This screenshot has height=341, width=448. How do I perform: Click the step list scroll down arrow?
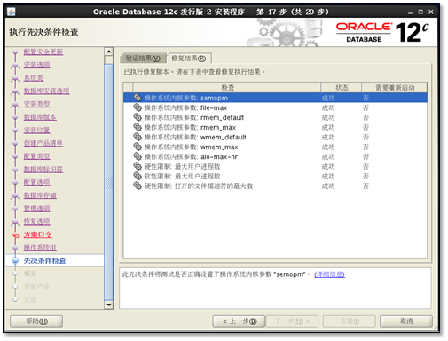coord(109,305)
